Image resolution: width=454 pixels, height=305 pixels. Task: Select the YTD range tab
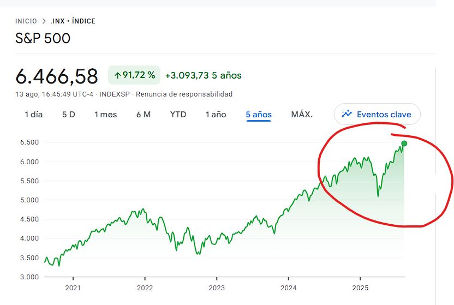tap(178, 115)
